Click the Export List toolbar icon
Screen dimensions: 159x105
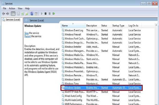(27, 14)
